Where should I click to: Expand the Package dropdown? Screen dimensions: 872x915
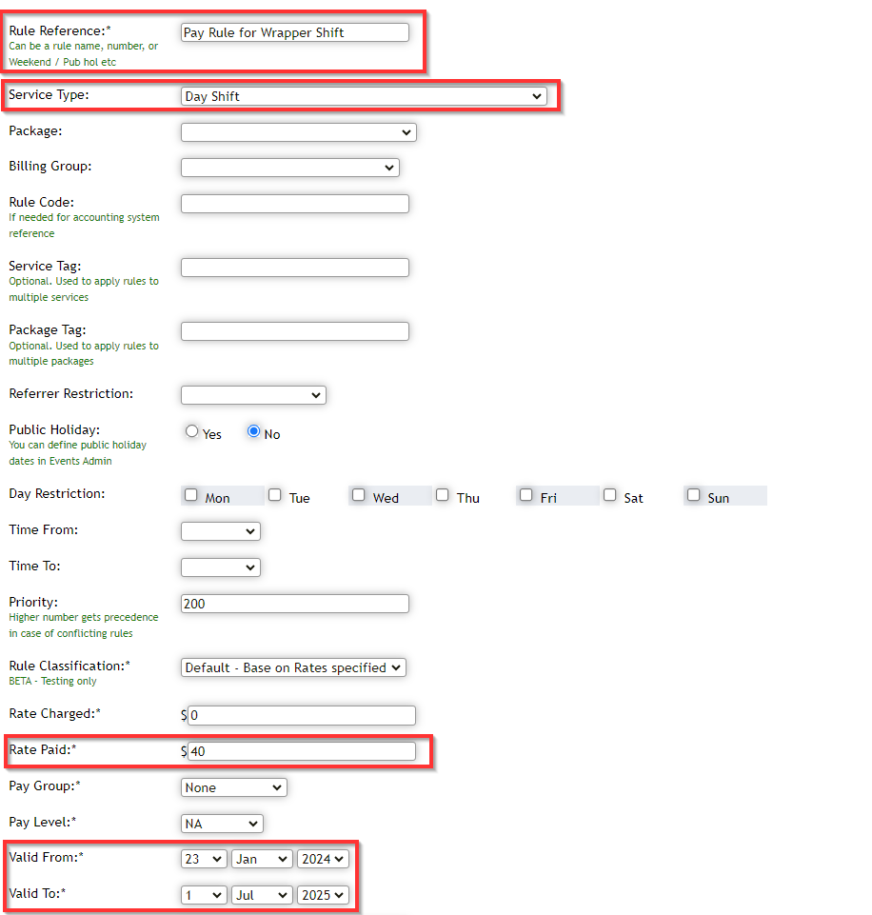(298, 132)
